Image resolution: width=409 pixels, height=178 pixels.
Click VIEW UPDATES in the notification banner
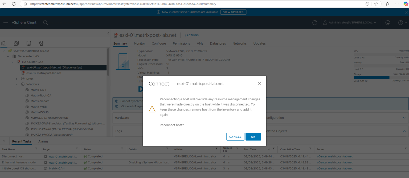[x=233, y=12]
